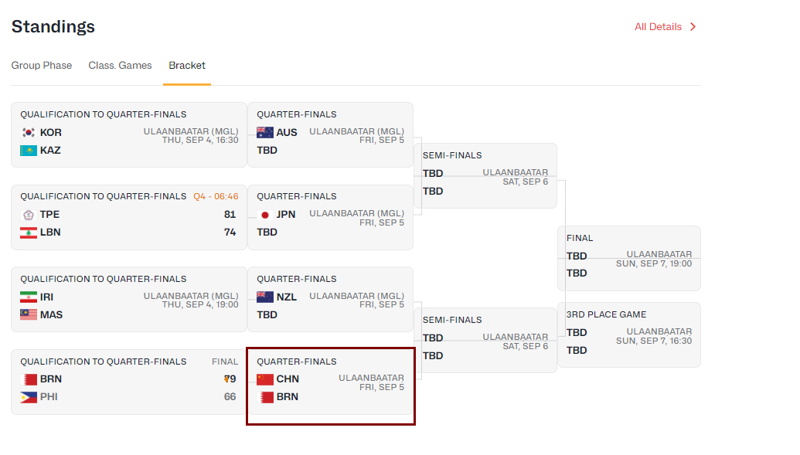Open the live TPE vs LBN match card
Viewport: 800px width, 455px height.
click(129, 217)
